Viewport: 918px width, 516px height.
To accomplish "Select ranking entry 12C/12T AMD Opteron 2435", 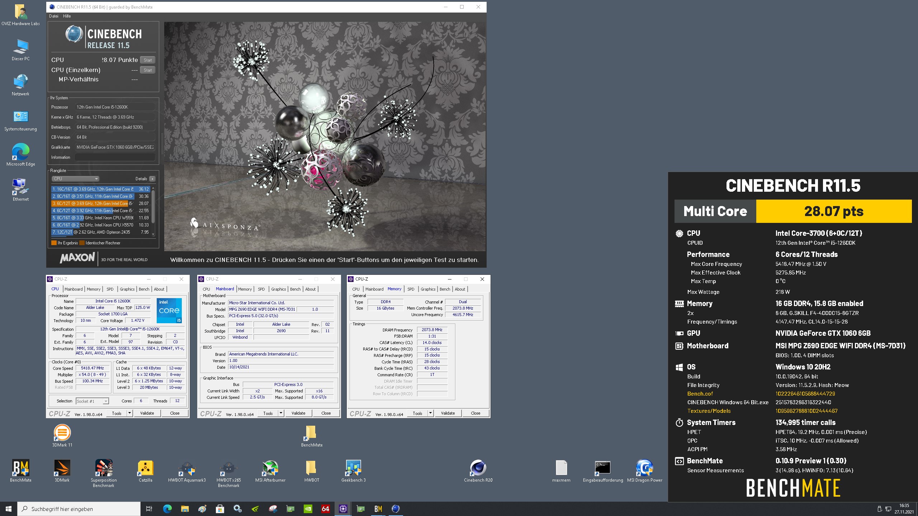I will 101,232.
